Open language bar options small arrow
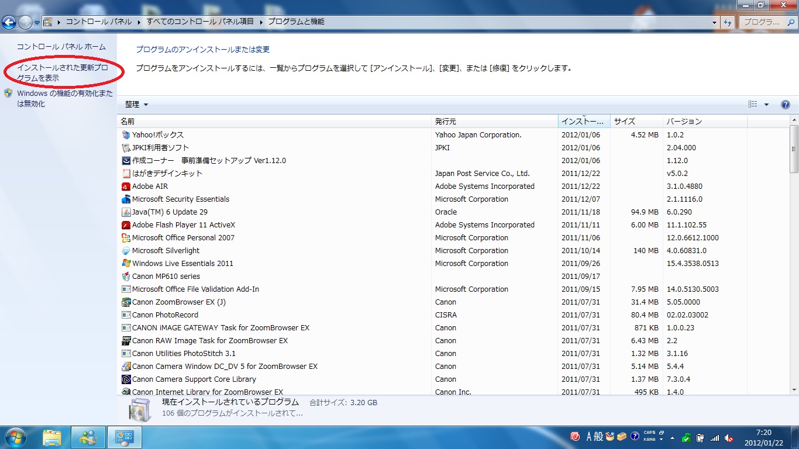This screenshot has height=449, width=799. click(x=661, y=440)
